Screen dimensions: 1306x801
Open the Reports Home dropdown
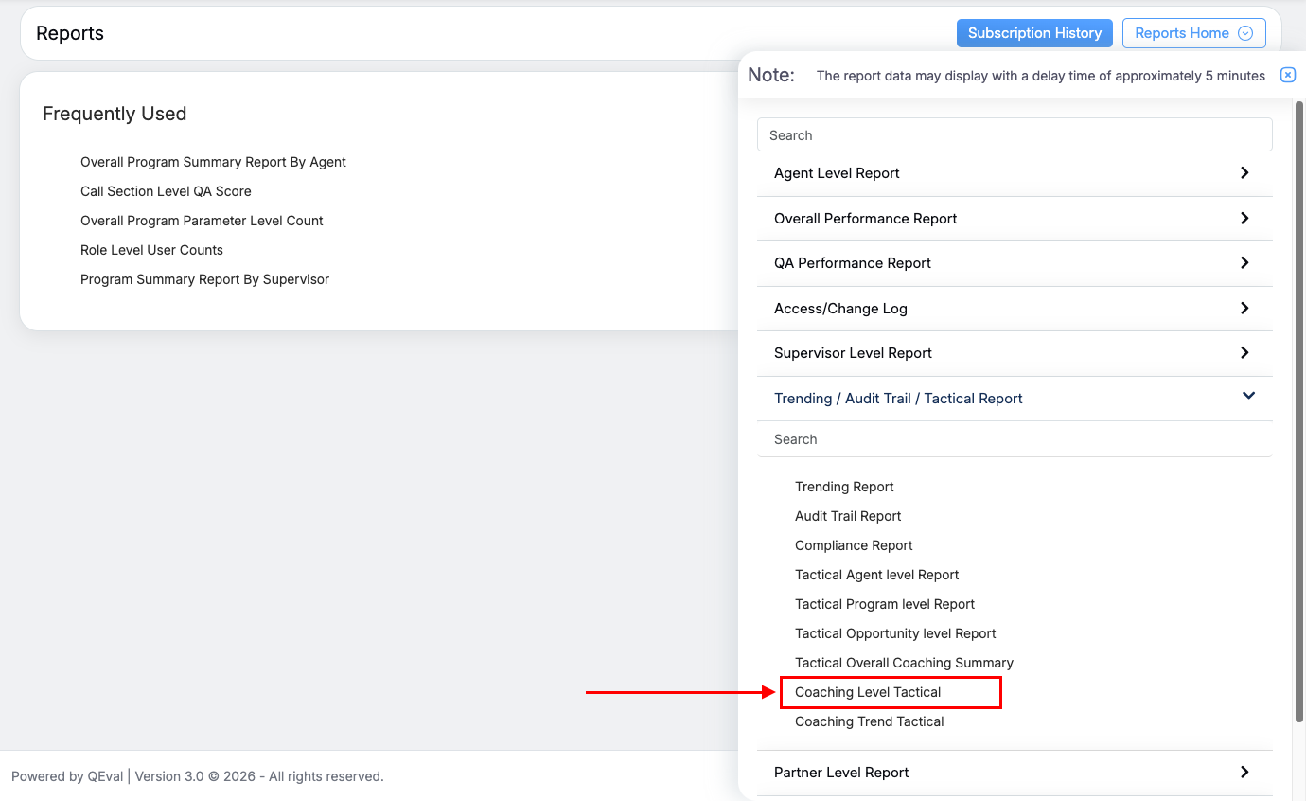tap(1192, 33)
